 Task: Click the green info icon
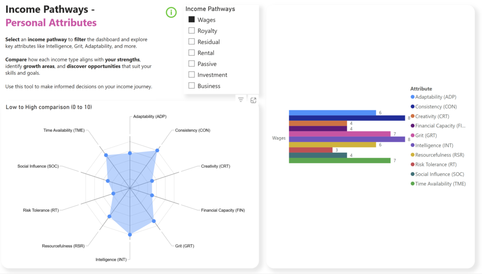click(x=171, y=12)
